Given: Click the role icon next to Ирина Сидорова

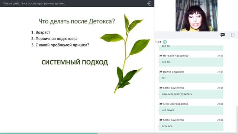Looking at the screenshot, I should [x=161, y=71].
